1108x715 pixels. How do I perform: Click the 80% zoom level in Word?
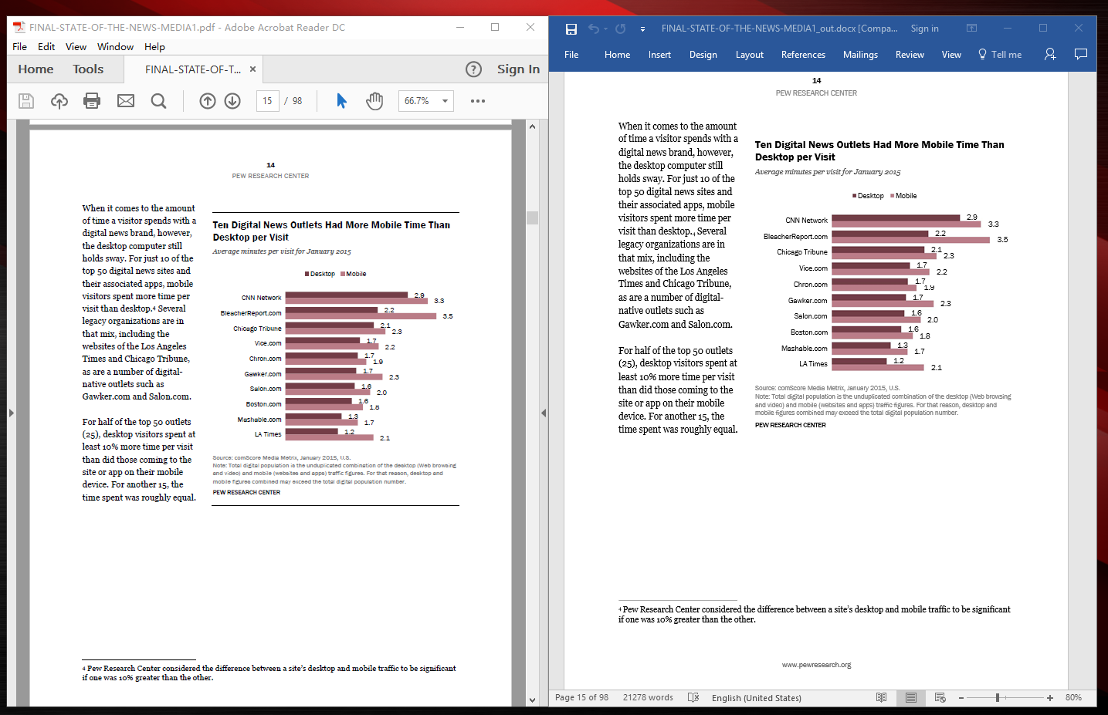click(1073, 697)
